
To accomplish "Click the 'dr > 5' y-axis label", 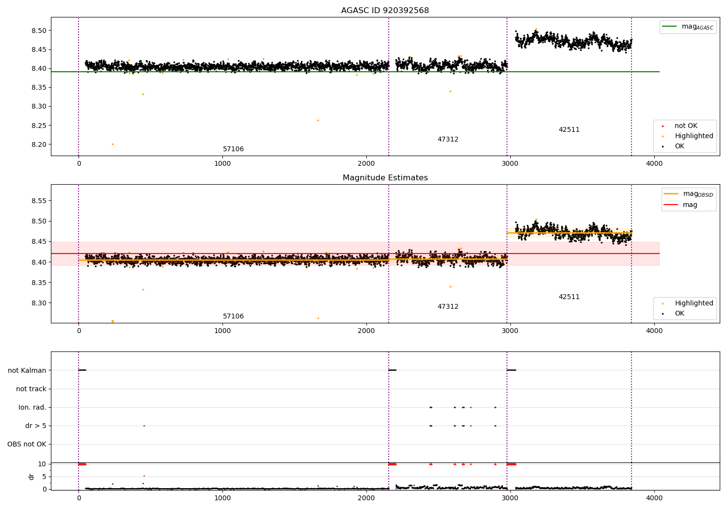I will point(36,426).
